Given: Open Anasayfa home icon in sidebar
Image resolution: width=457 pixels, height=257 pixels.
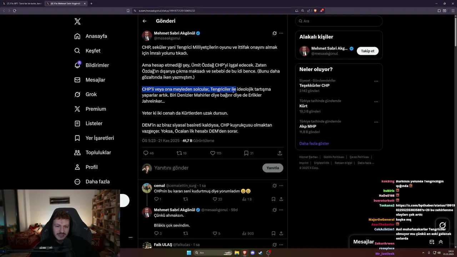Looking at the screenshot, I should tap(77, 36).
